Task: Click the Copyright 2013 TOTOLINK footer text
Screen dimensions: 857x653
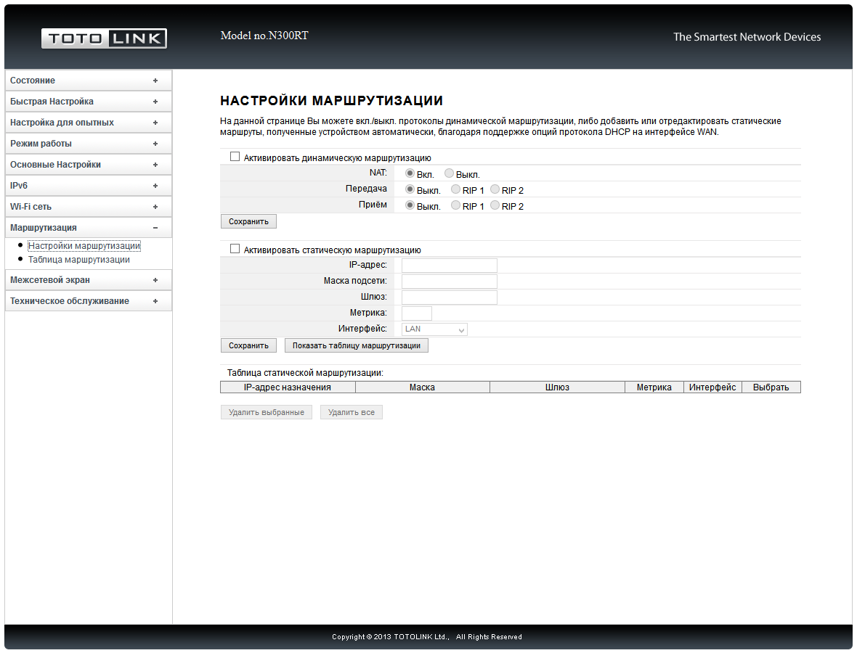Action: [427, 636]
